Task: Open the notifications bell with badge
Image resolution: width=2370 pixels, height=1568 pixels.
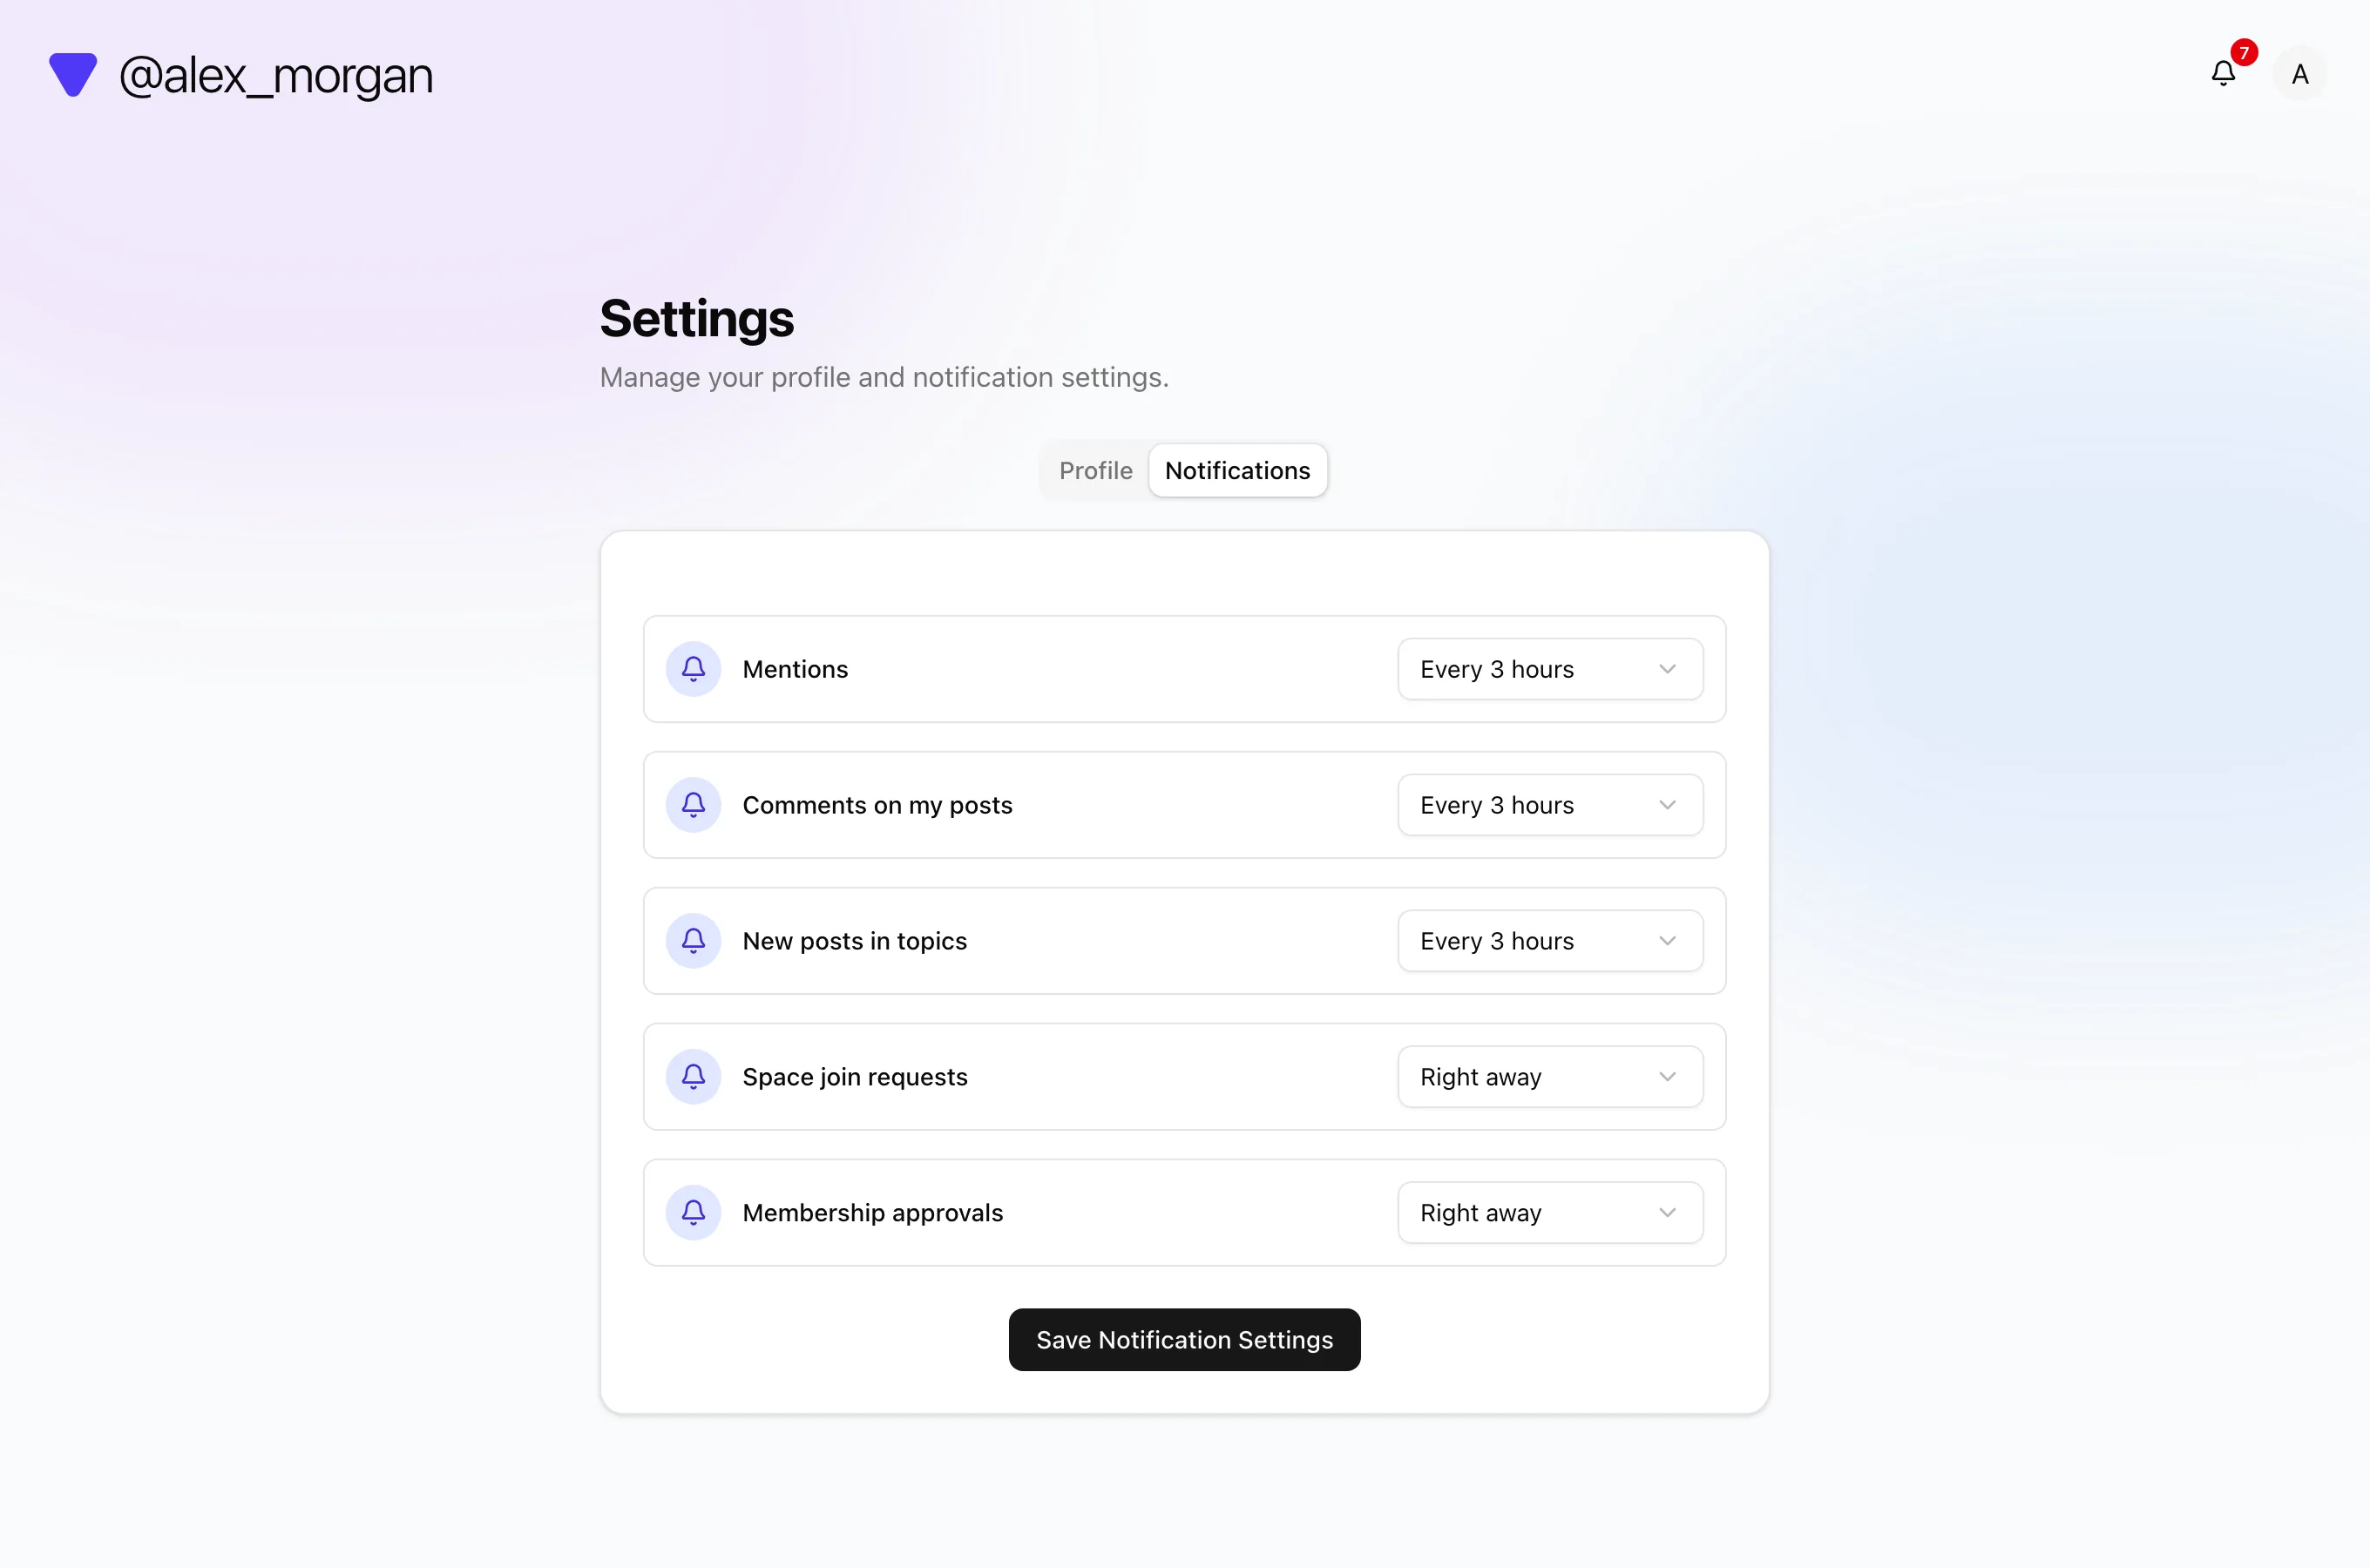Action: tap(2224, 73)
